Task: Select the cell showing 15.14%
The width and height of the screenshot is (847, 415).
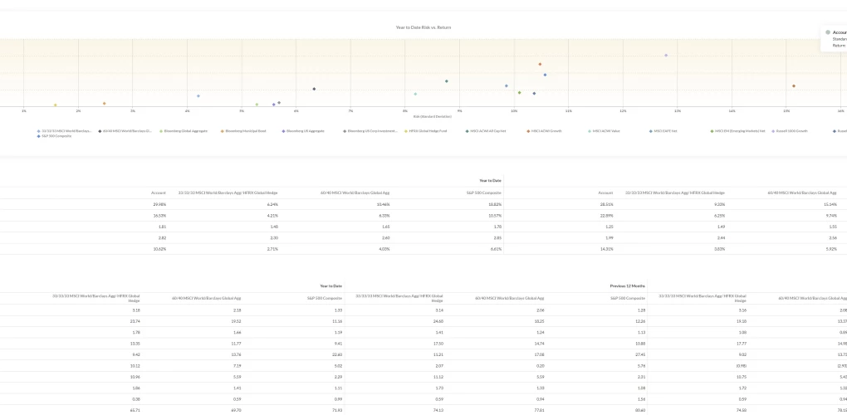Action: coord(830,204)
